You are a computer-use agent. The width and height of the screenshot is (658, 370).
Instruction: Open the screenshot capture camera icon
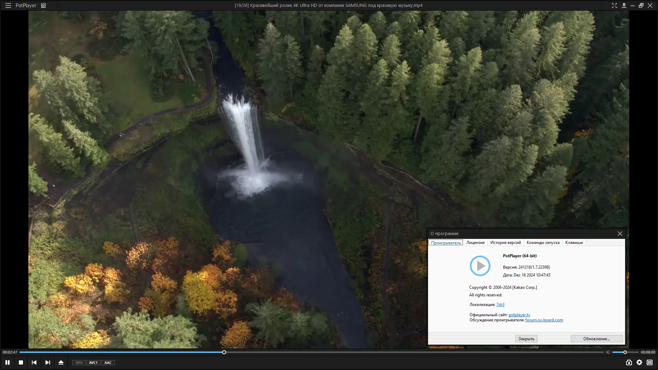tap(629, 362)
